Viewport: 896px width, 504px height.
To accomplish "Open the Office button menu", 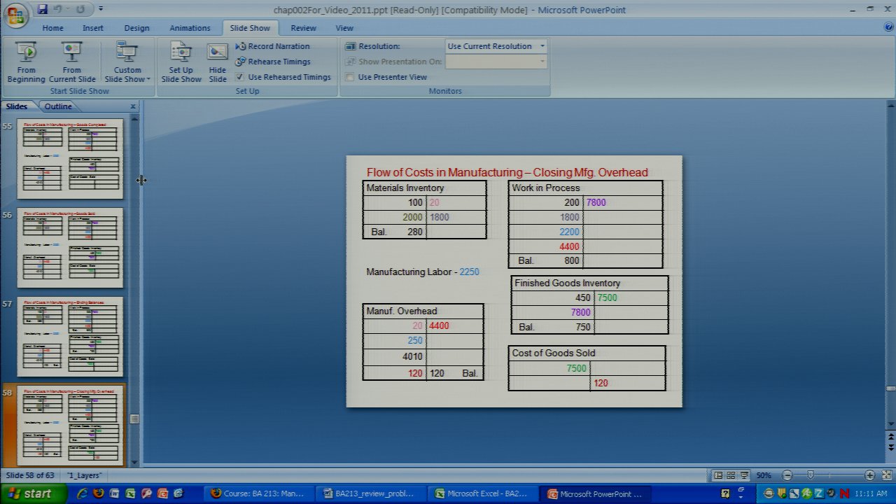I will (x=15, y=15).
